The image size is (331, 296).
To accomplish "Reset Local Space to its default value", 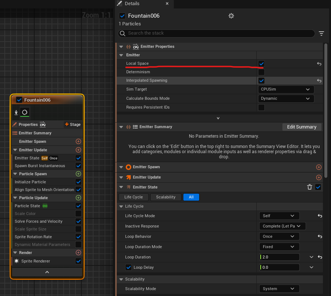I will tap(320, 64).
